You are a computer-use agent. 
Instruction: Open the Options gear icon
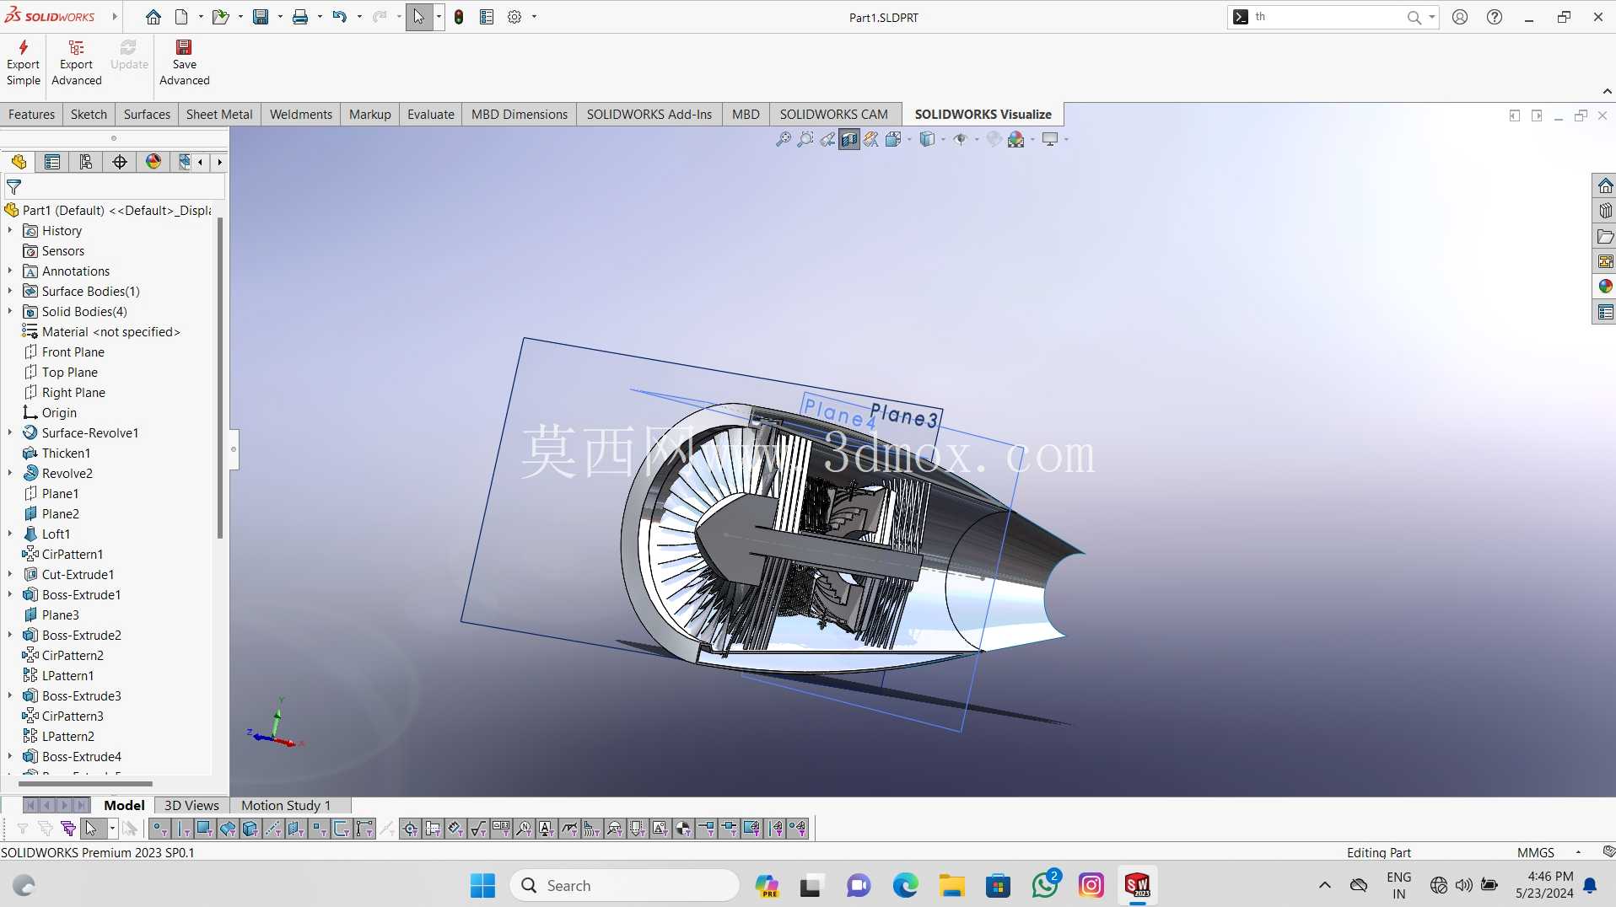click(514, 17)
